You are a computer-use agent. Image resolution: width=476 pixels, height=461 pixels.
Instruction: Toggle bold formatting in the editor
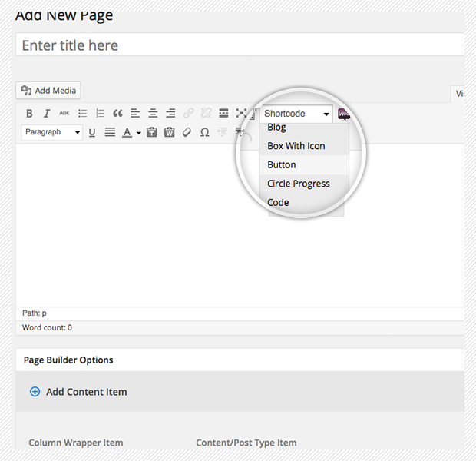pos(29,114)
